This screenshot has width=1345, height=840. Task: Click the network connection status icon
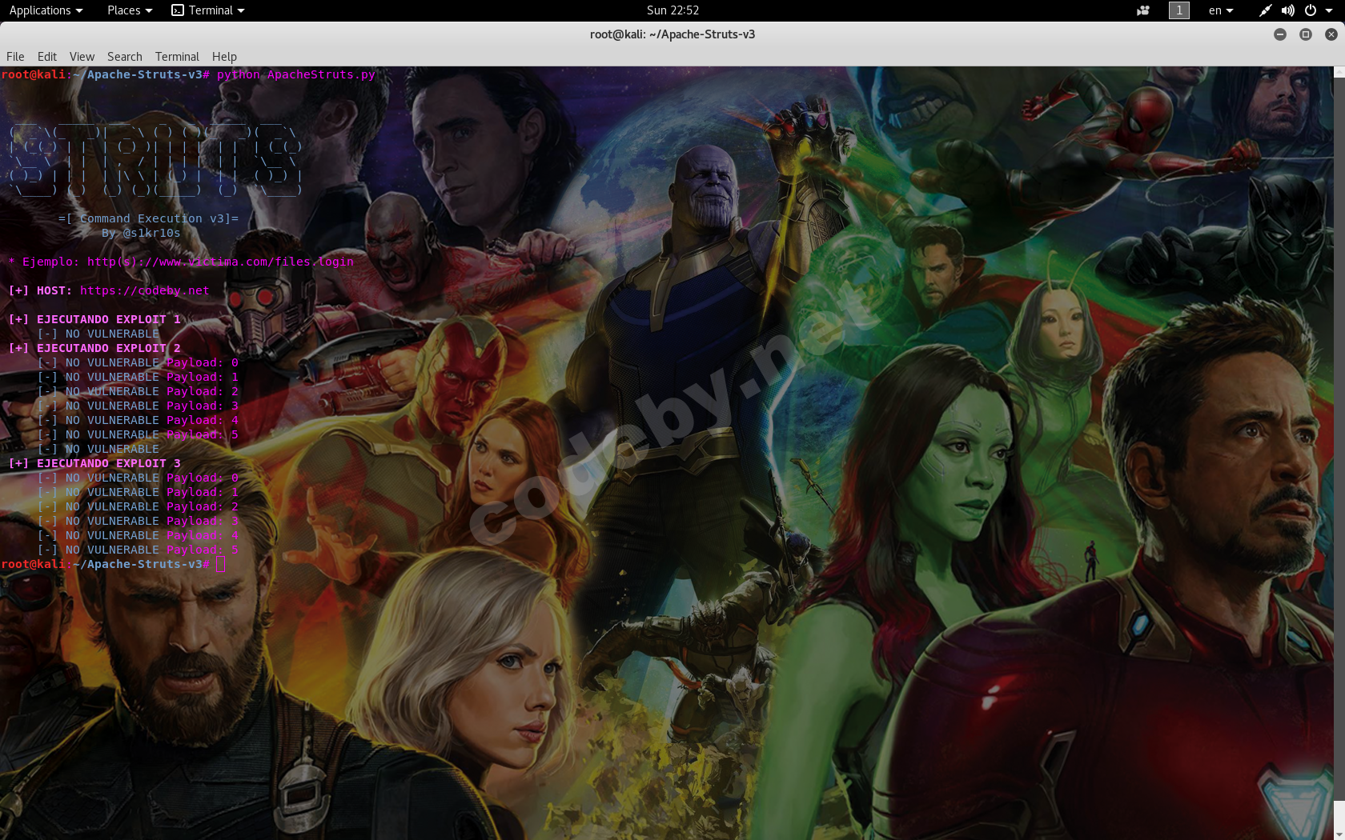1265,10
